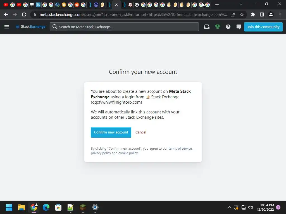Open File Explorer from the taskbar
The image size is (286, 214).
[x=21, y=207]
